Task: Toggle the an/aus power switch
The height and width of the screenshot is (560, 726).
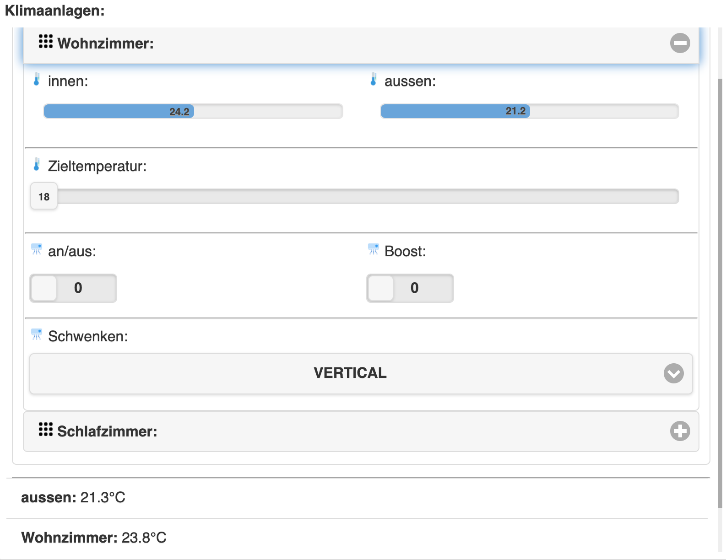Action: click(x=73, y=288)
